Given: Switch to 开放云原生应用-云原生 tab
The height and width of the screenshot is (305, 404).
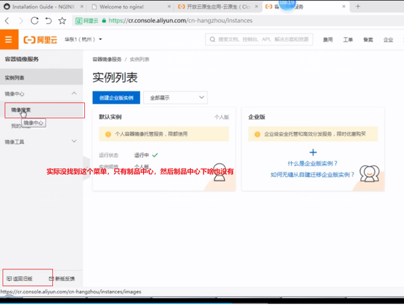Looking at the screenshot, I should tap(218, 7).
